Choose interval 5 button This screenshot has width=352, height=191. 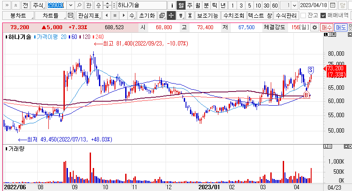(249, 5)
